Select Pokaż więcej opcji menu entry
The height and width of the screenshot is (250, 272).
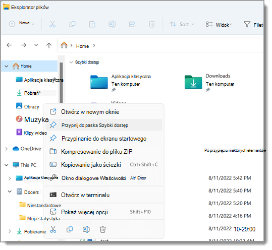pyautogui.click(x=104, y=212)
